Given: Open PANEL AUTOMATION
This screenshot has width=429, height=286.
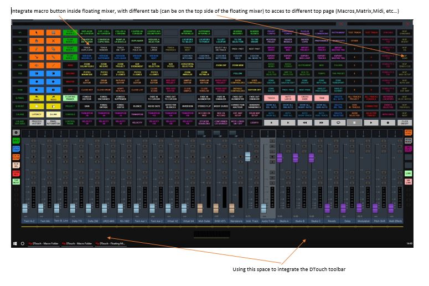Looking at the screenshot, I should pyautogui.click(x=53, y=122).
